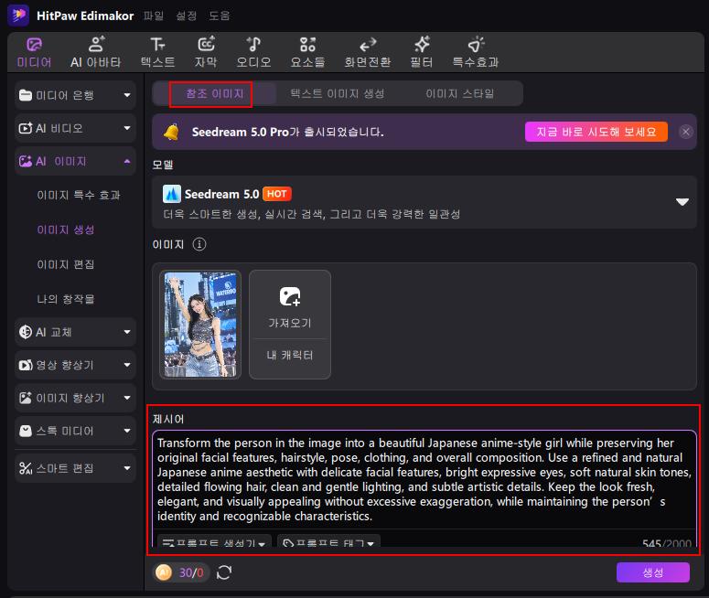The width and height of the screenshot is (709, 598).
Task: Click the info icon next to 이미지
Action: point(199,244)
